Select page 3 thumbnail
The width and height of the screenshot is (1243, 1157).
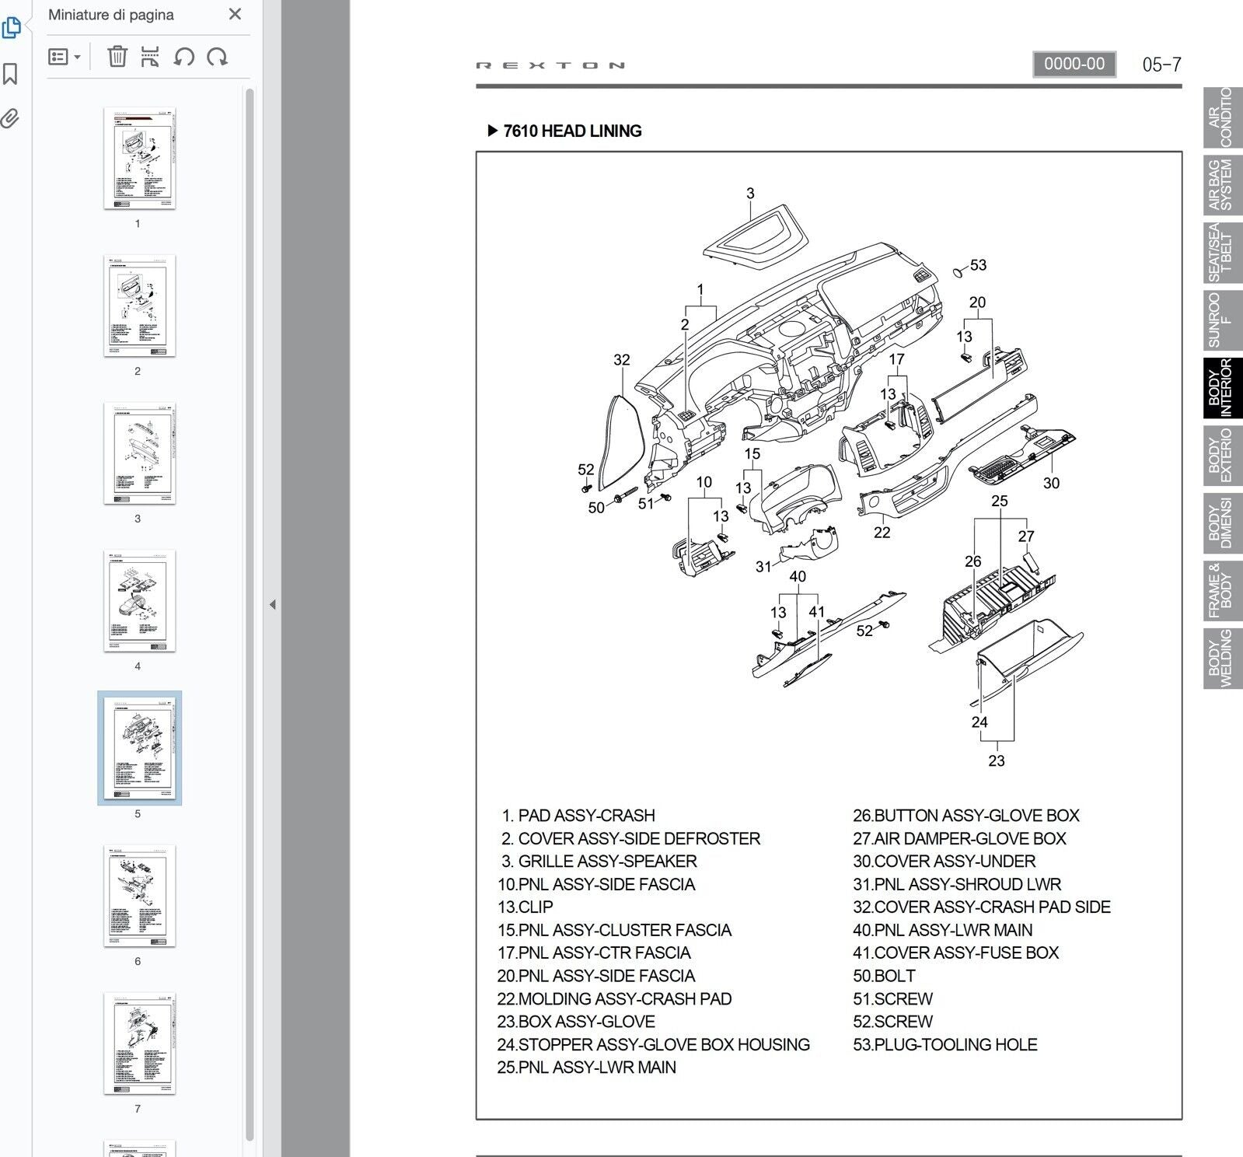[x=139, y=453]
